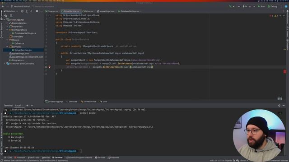
Task: Click the blue update icon top right
Action: click(x=286, y=6)
